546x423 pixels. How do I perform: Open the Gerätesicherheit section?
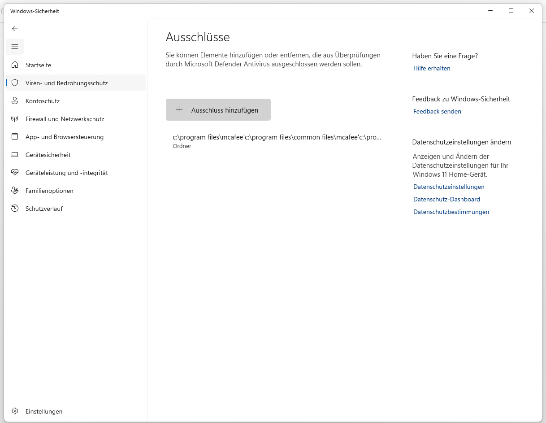[x=48, y=155]
